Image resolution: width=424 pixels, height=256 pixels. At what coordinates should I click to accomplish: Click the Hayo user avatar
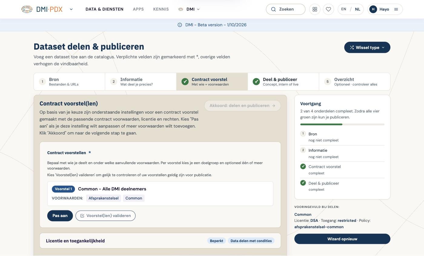tap(373, 9)
